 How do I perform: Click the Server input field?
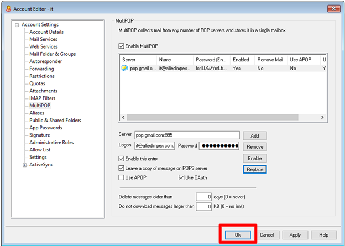click(x=186, y=135)
